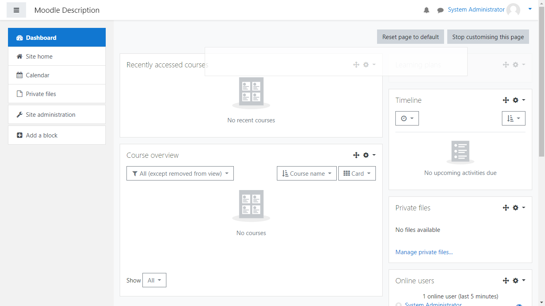The width and height of the screenshot is (545, 306).
Task: Open Course overview gear actions menu
Action: tap(369, 155)
